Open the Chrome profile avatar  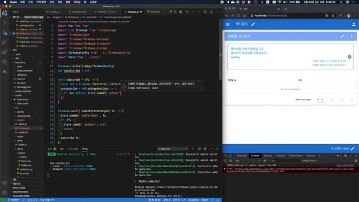click(349, 16)
